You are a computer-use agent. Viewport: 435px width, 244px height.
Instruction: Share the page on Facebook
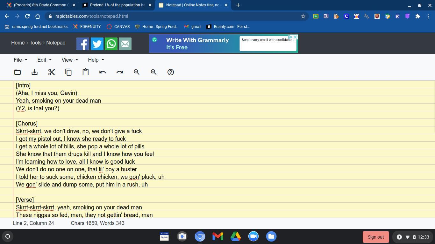point(83,44)
